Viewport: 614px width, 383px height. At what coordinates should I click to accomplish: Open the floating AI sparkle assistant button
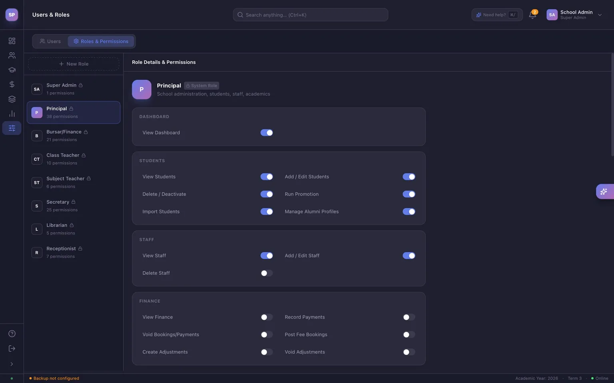[x=604, y=191]
